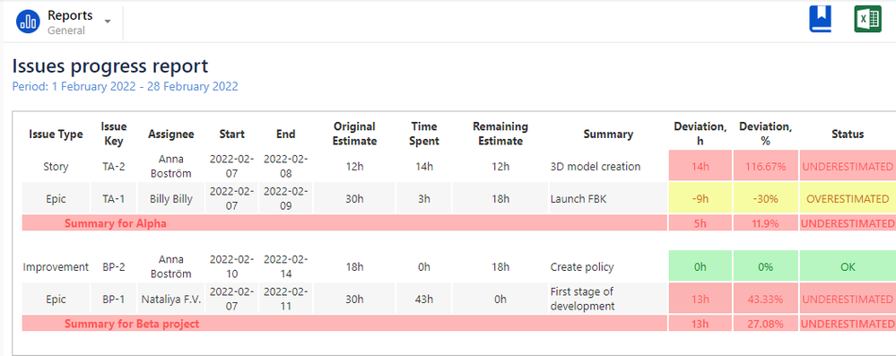Image resolution: width=896 pixels, height=356 pixels.
Task: Open issue key BP-2
Action: (x=113, y=267)
